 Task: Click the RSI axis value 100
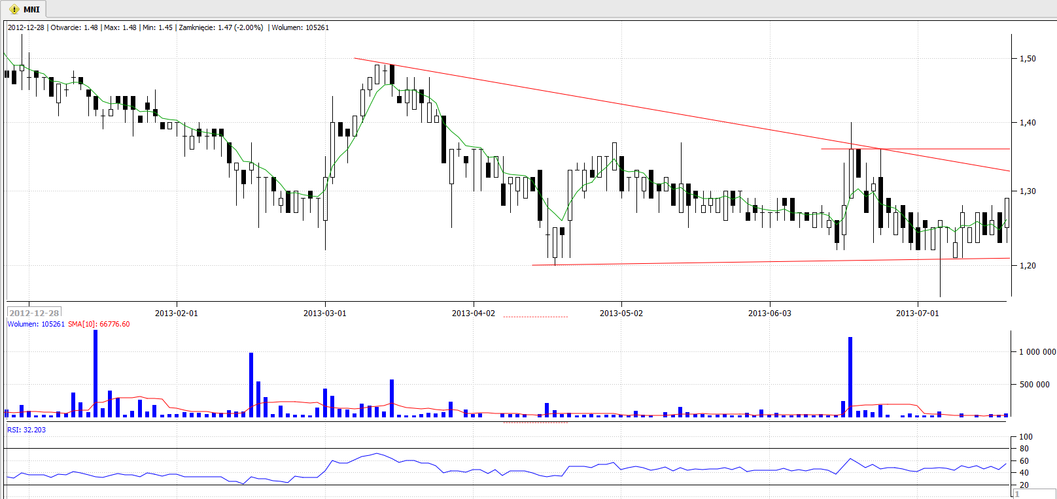coord(1026,437)
